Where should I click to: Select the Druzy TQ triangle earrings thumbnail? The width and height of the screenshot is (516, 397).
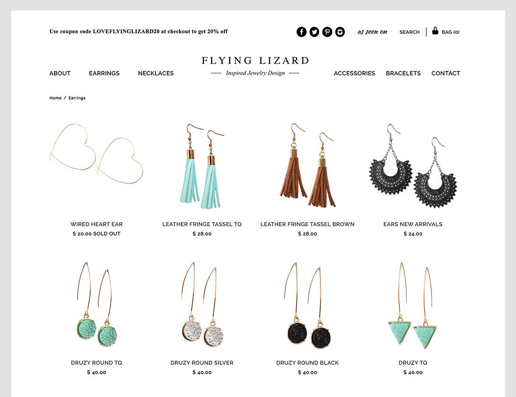click(413, 305)
